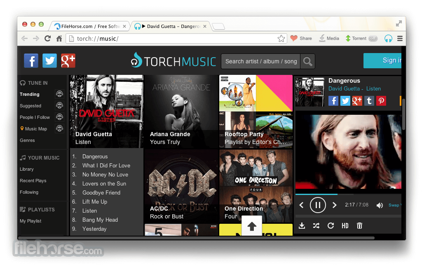Click the Music Map headphones icon

(x=59, y=129)
